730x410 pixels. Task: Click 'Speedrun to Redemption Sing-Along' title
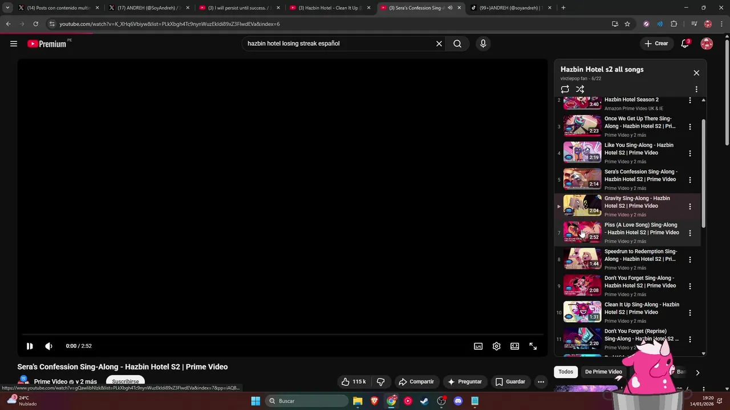click(640, 255)
